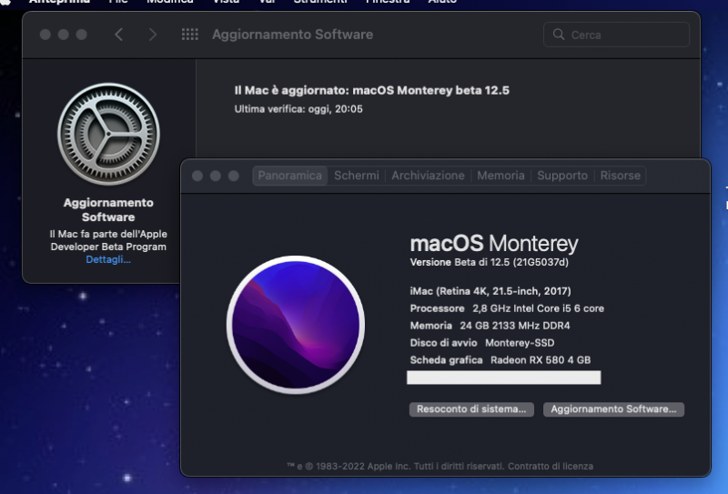Open Contratto di licenza link
728x494 pixels.
coord(551,466)
